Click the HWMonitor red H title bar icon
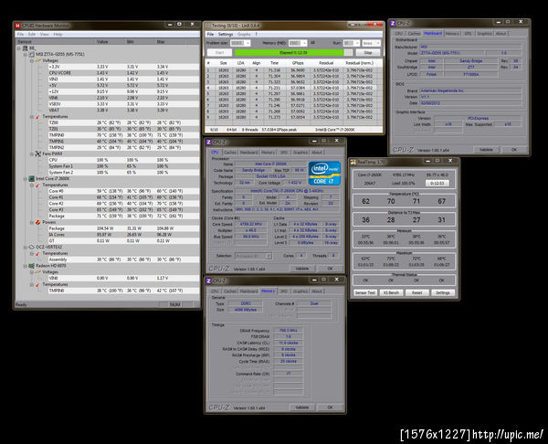548x444 pixels. 18,26
